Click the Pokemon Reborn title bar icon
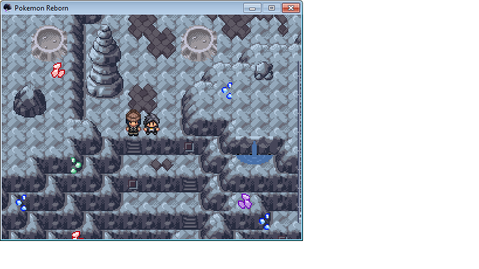This screenshot has height=269, width=479. [x=8, y=8]
